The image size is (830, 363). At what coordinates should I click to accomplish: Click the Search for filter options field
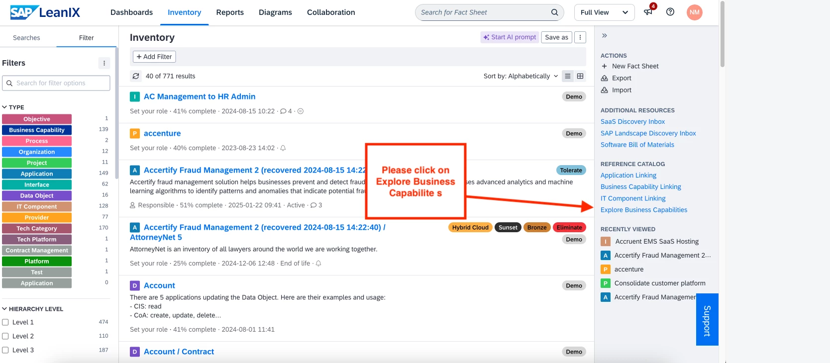pyautogui.click(x=56, y=83)
